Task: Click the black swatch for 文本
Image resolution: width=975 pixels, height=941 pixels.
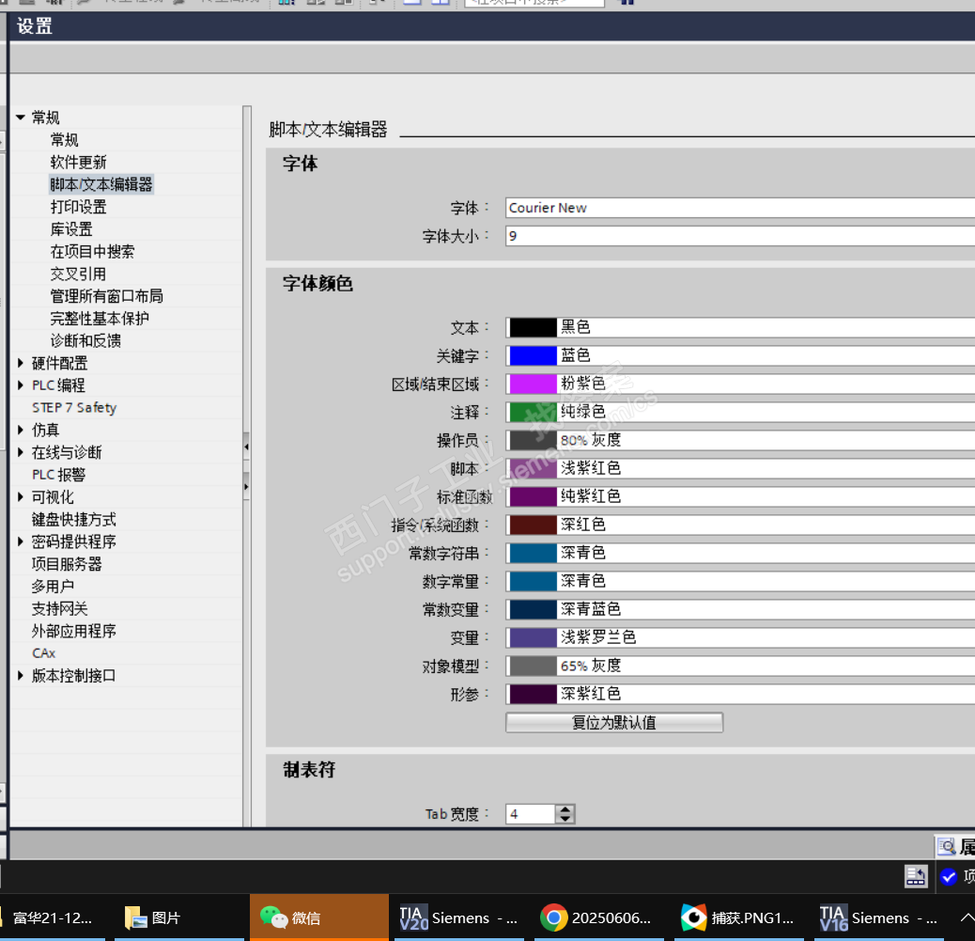Action: (x=533, y=327)
